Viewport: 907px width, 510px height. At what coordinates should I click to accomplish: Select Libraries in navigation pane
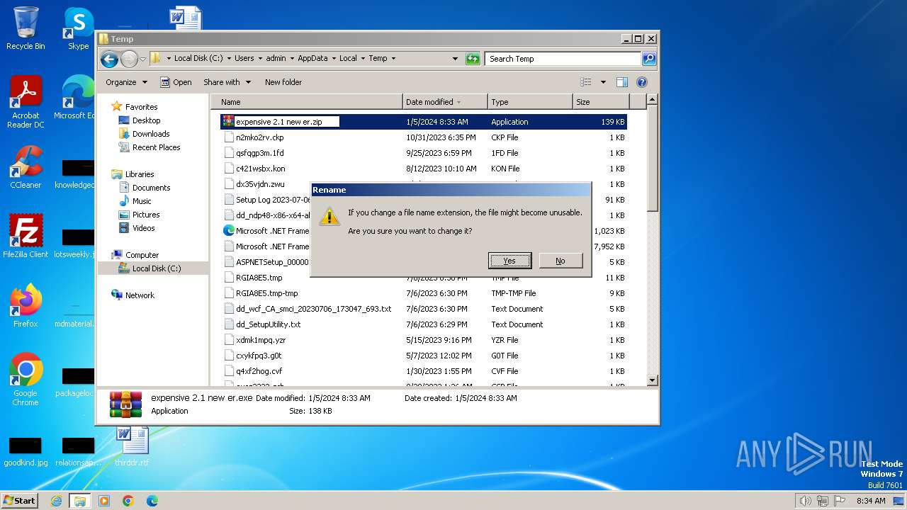coord(140,174)
